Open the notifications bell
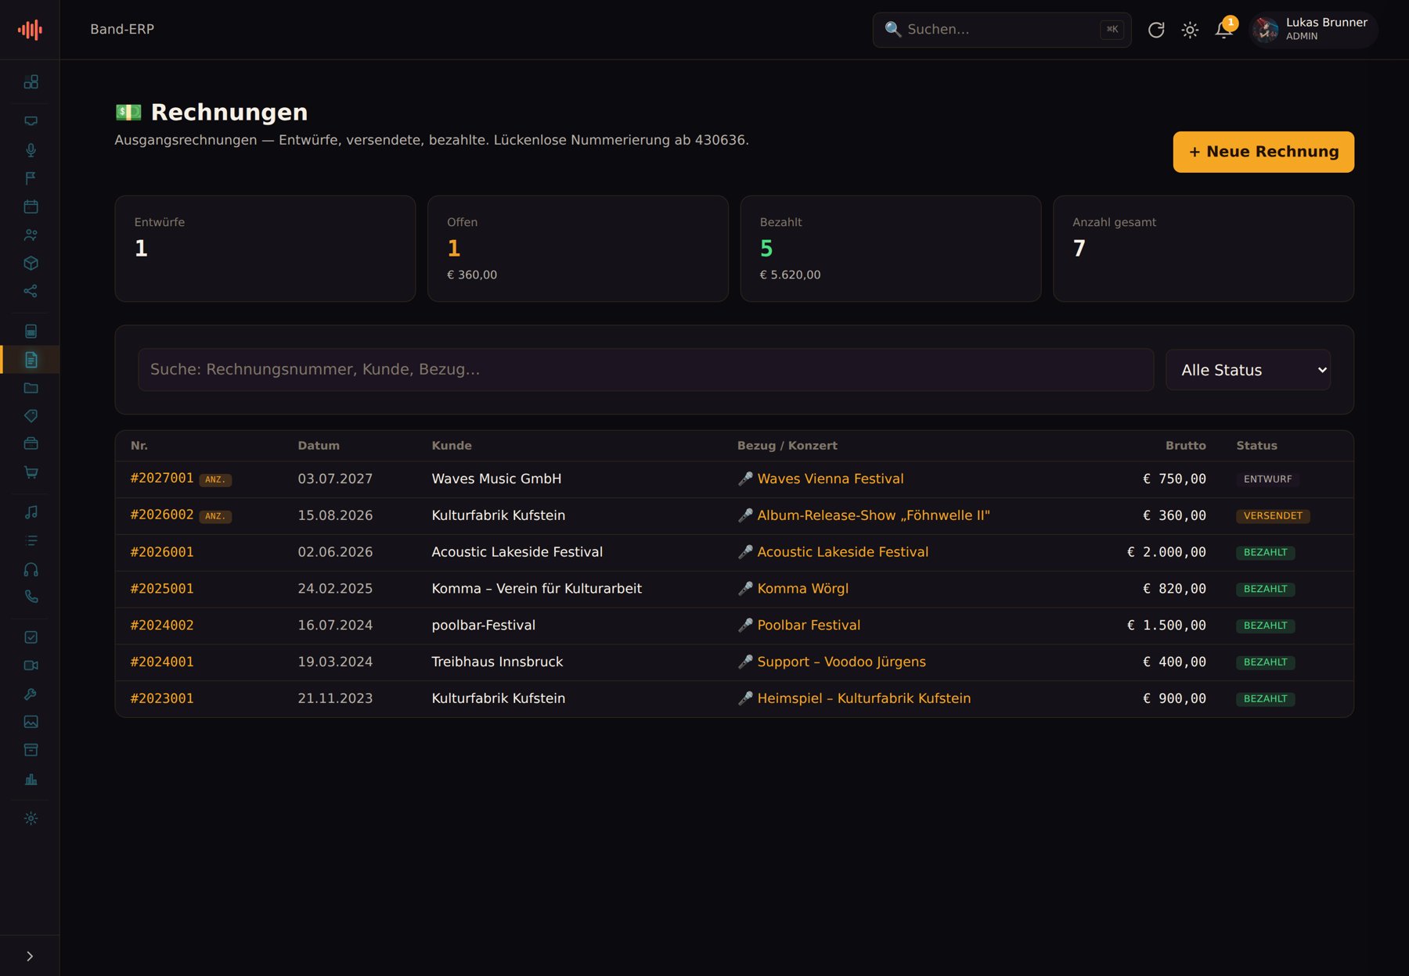Screen dimensions: 1409x976 tap(1223, 30)
